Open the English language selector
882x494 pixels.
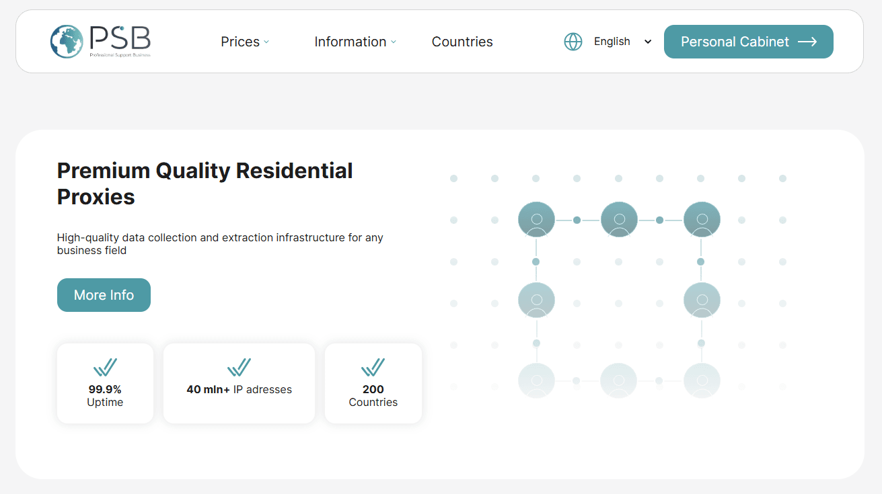coord(622,42)
